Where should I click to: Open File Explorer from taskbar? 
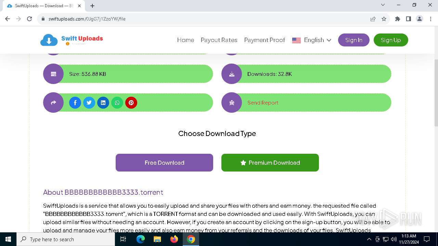tap(157, 239)
